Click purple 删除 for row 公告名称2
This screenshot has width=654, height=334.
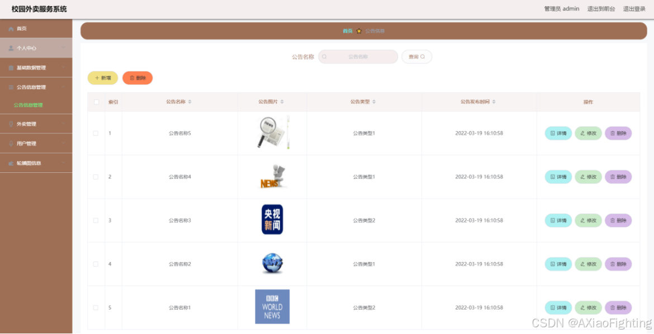tap(618, 264)
